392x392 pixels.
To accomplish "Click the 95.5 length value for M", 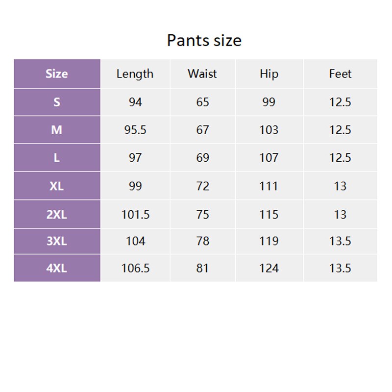I will 135,130.
